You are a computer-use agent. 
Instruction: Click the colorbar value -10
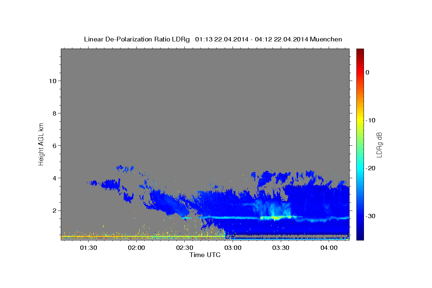pos(370,120)
